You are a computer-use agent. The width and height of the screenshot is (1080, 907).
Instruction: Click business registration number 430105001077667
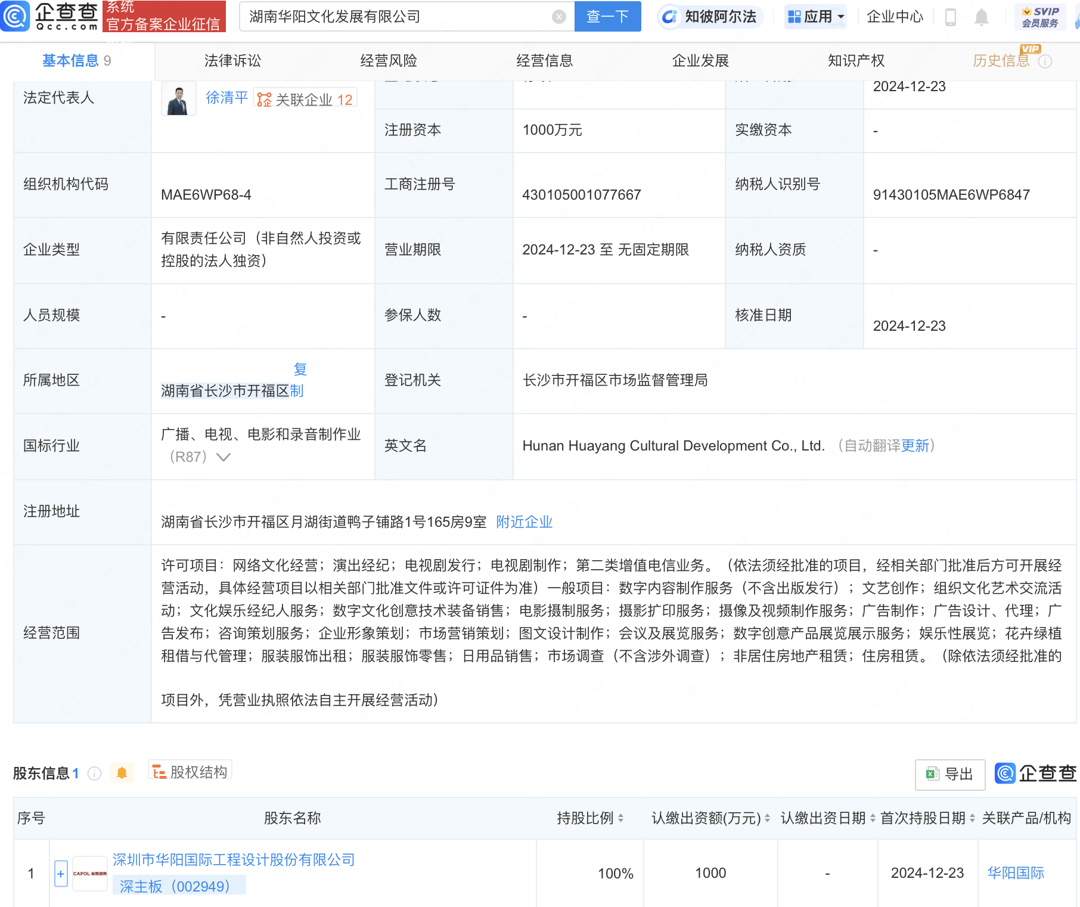coord(581,195)
